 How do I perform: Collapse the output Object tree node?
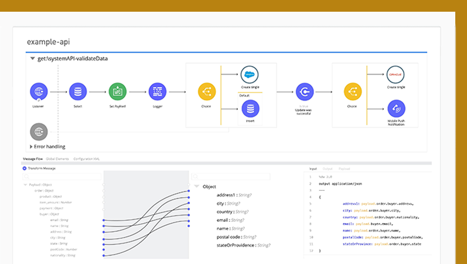[196, 187]
